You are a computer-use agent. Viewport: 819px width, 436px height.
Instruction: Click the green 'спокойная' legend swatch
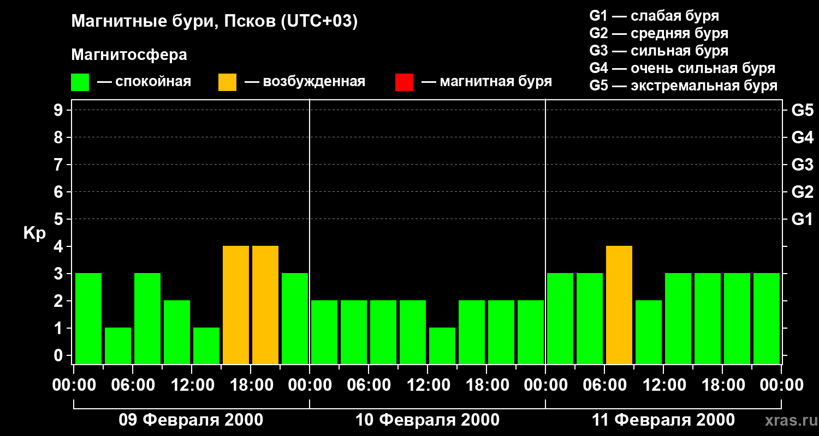pos(80,82)
